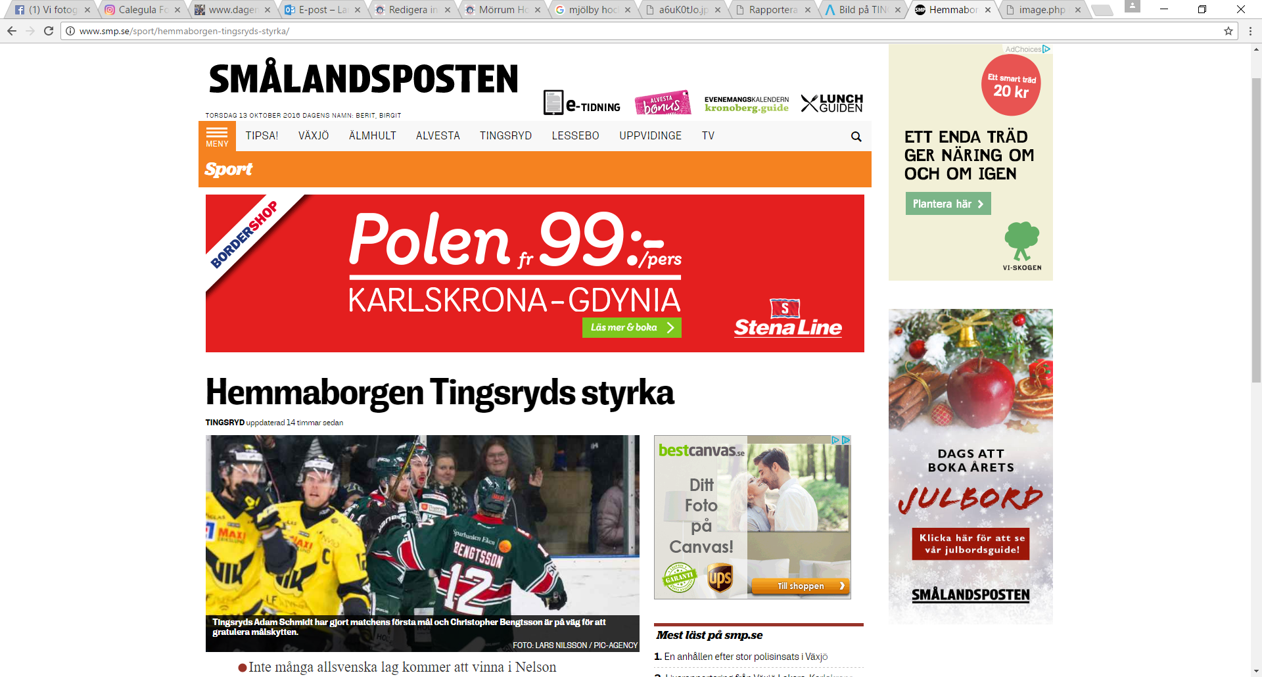Click the Vi-skogen tree logo
The width and height of the screenshot is (1262, 677).
[1022, 246]
